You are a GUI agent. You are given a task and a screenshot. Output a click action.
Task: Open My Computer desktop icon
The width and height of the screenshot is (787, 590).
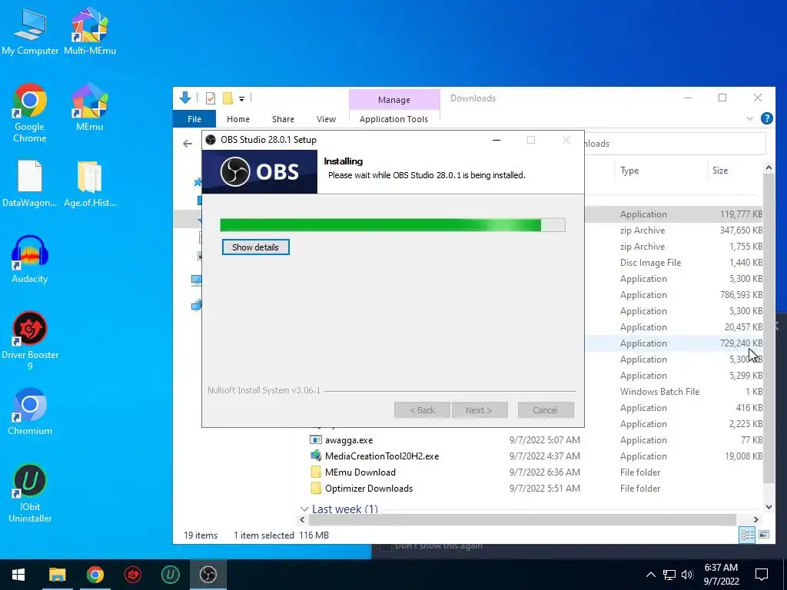coord(30,32)
